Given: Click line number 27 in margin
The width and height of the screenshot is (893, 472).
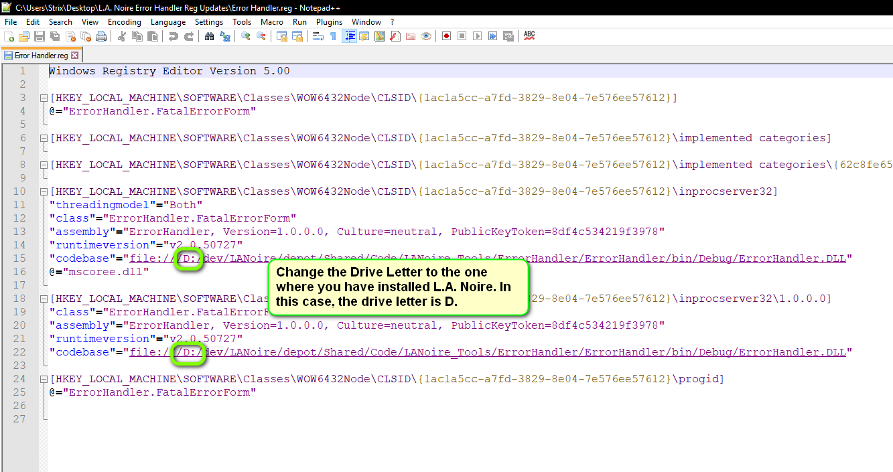Looking at the screenshot, I should pos(19,419).
